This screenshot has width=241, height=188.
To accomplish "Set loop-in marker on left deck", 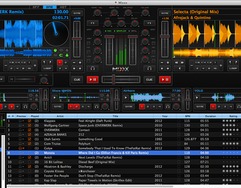I will (44, 63).
